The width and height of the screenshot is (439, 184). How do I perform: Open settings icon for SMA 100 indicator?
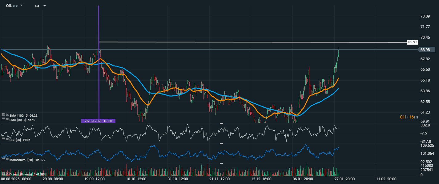click(3, 115)
